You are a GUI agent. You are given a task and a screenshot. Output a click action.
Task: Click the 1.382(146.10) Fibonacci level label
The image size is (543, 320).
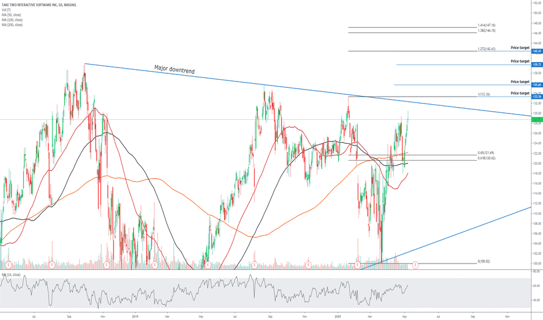(486, 30)
